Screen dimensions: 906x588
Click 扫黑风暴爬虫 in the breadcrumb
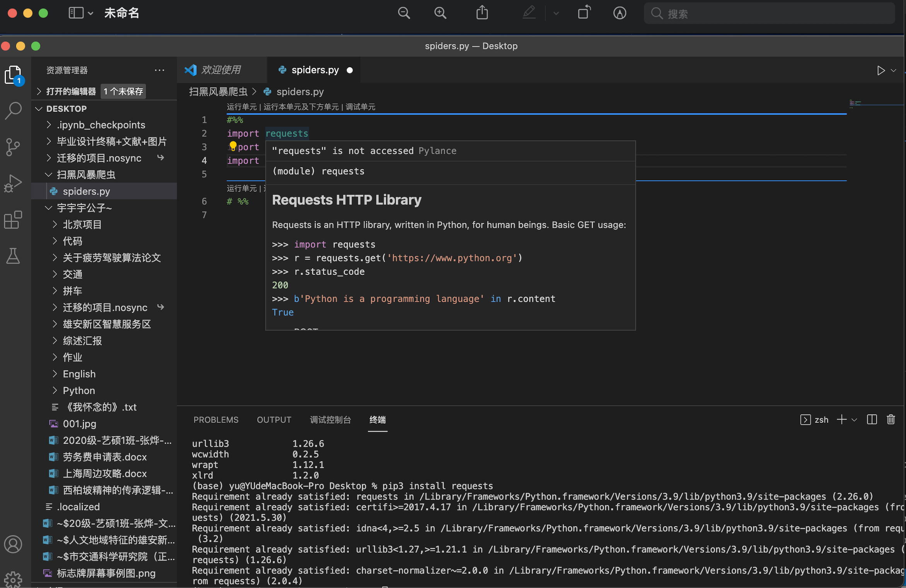218,92
